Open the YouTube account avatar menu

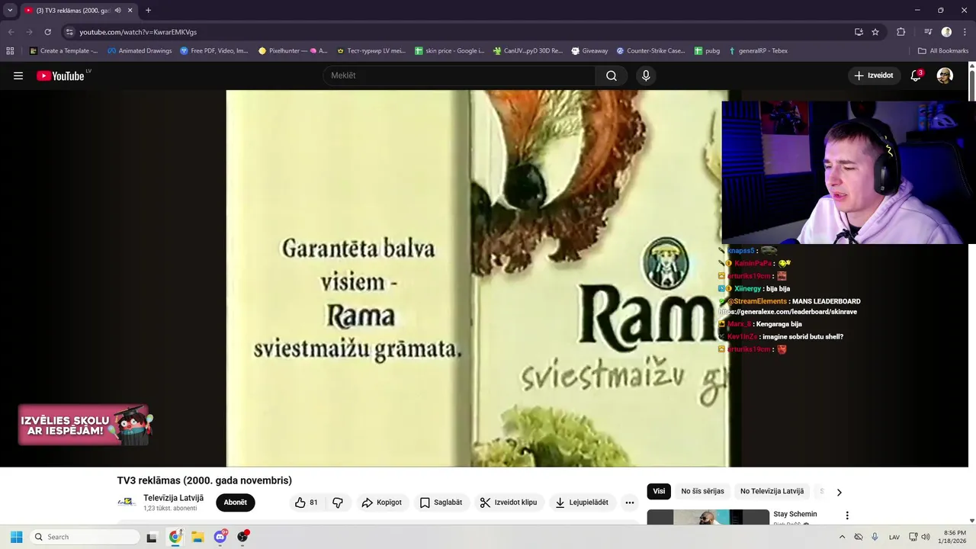[x=945, y=75]
